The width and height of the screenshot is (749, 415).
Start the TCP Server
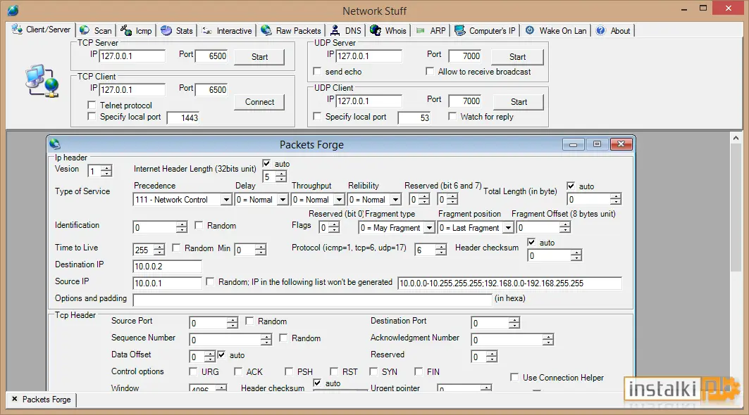259,57
